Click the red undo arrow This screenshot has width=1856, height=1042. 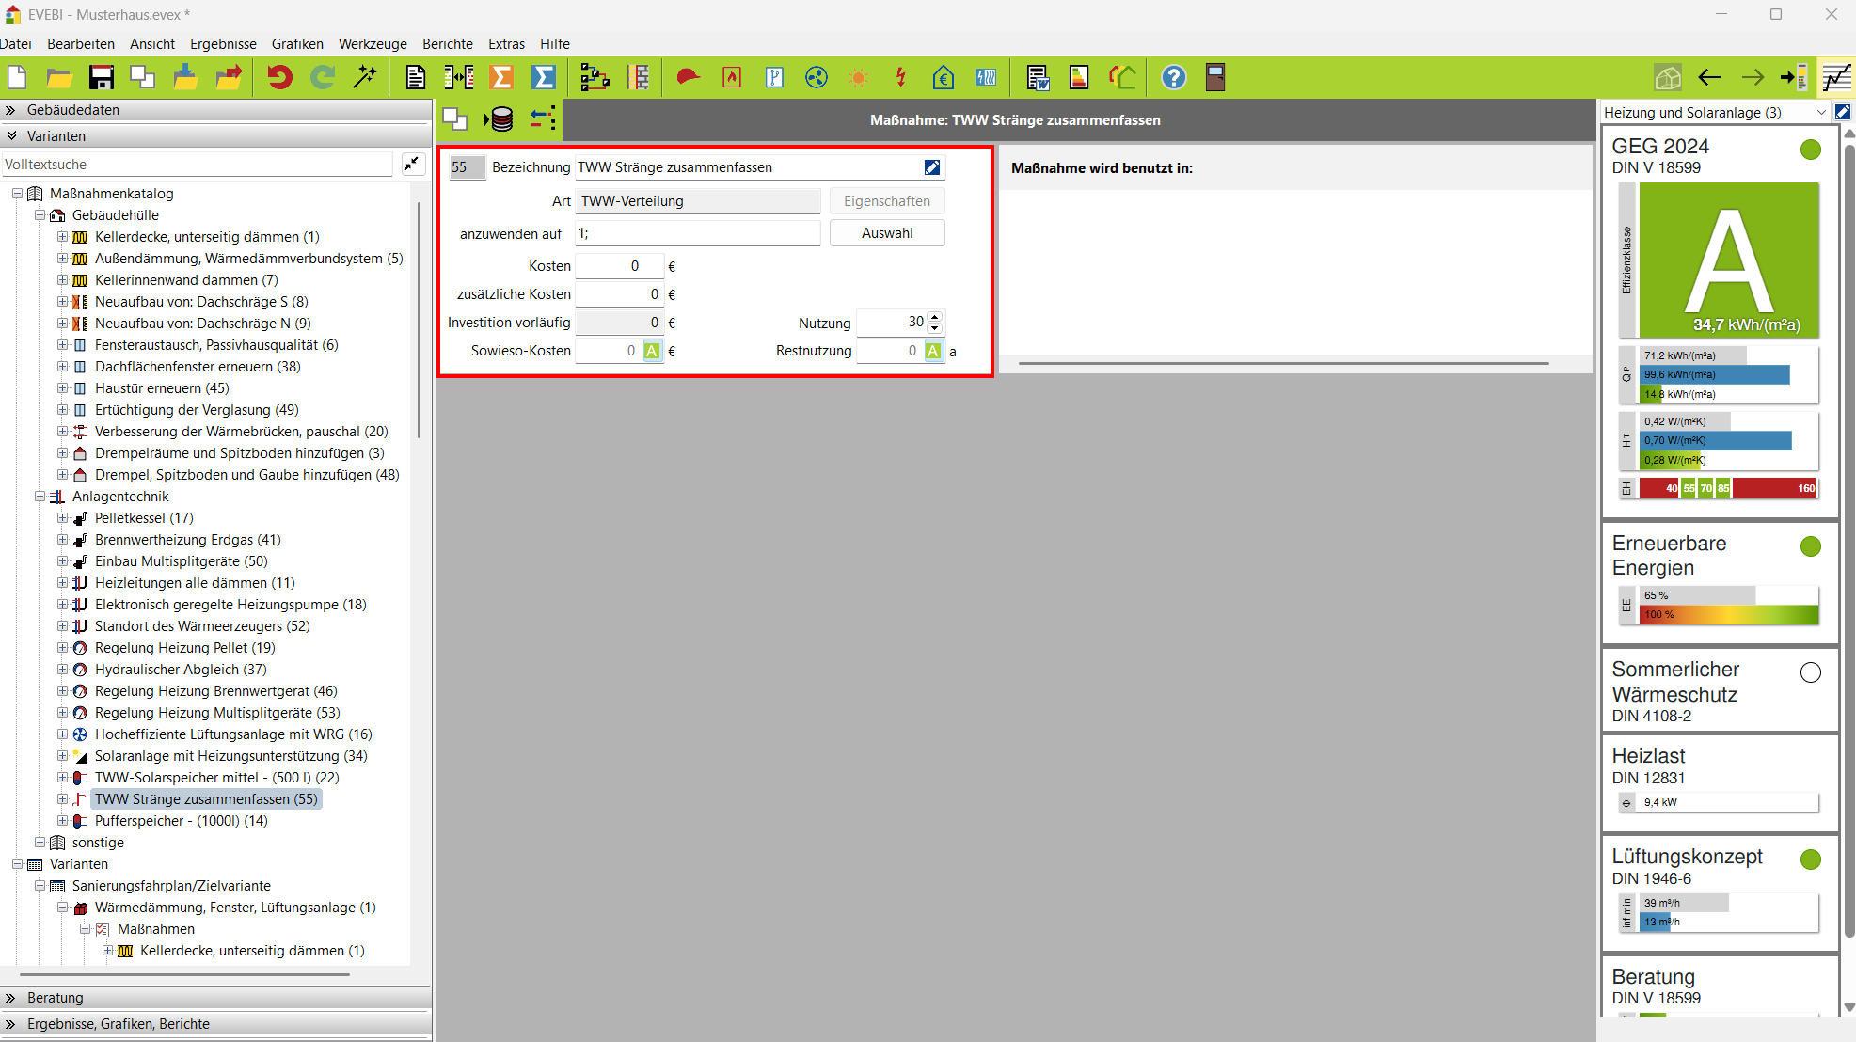coord(279,78)
